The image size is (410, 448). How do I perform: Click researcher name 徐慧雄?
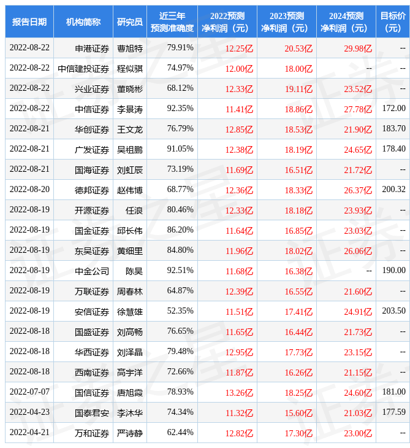coord(130,312)
